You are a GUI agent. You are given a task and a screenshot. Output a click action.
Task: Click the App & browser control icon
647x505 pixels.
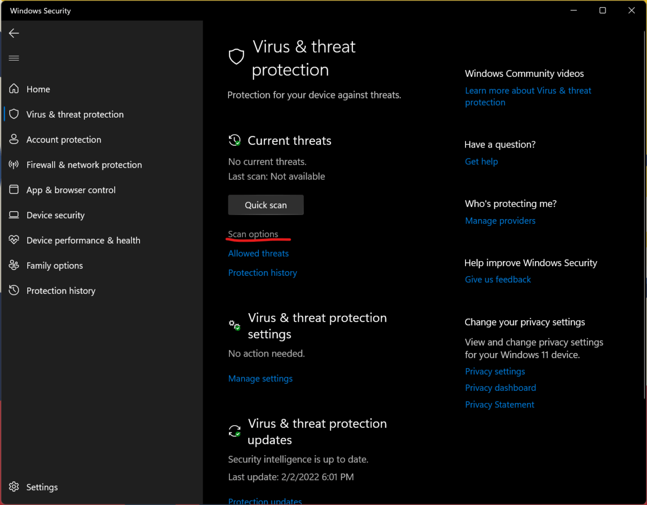point(14,190)
